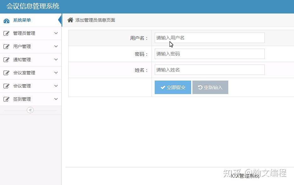
Task: Click the 立即提交 submit button
Action: coord(172,87)
